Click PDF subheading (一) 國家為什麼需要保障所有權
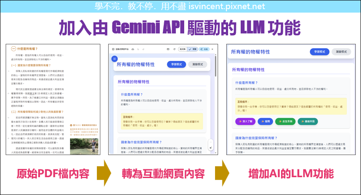The image size is (361, 195). pos(31,66)
